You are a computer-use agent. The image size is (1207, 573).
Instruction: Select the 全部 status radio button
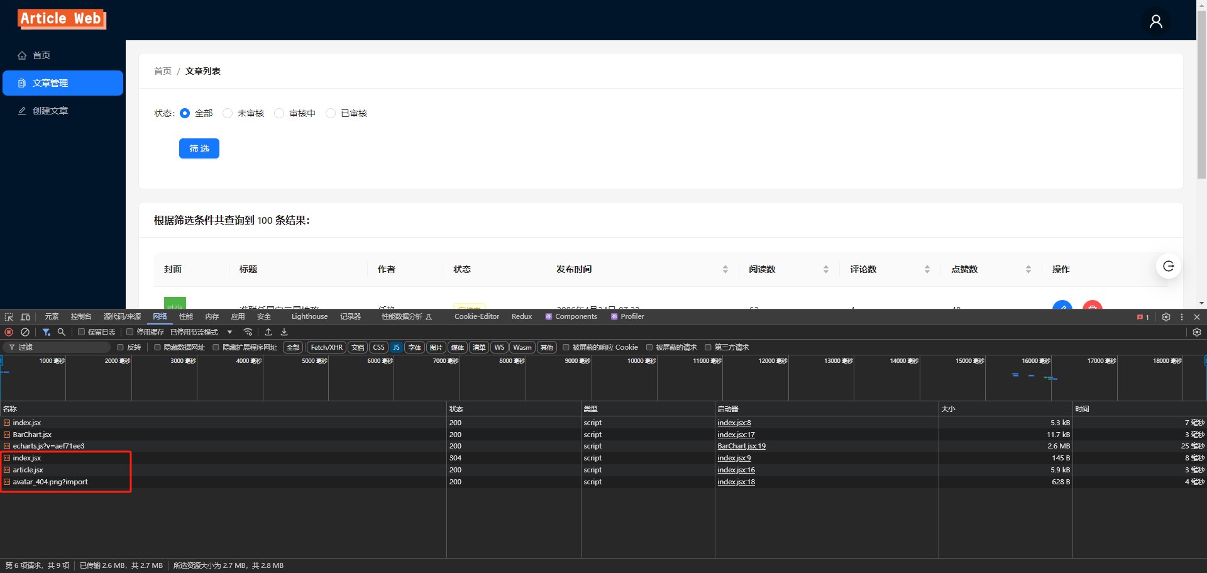coord(185,113)
